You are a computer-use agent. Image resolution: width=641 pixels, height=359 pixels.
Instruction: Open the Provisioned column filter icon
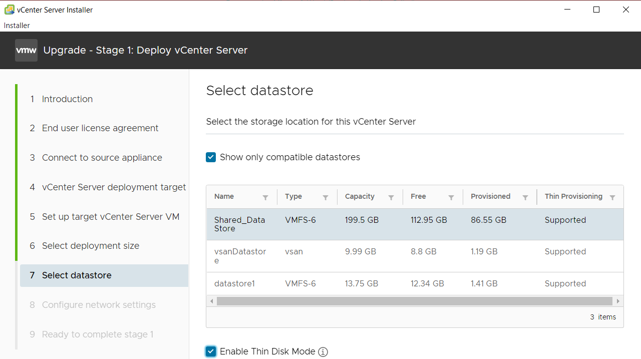pyautogui.click(x=525, y=198)
